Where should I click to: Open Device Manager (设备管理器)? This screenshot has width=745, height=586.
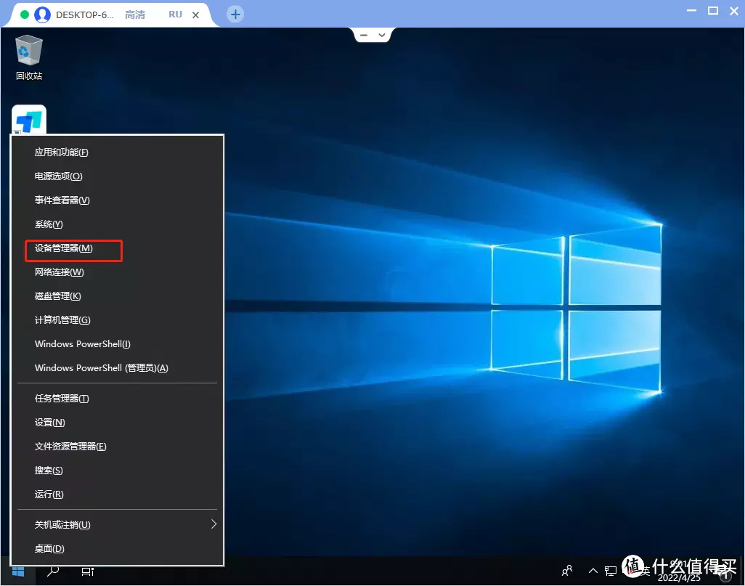pyautogui.click(x=117, y=248)
